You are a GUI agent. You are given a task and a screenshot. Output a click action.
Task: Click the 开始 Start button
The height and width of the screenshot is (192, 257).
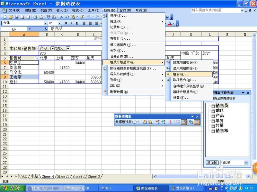click(x=13, y=188)
